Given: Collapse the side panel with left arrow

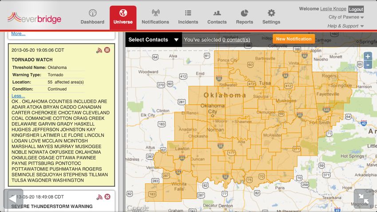Looking at the screenshot, I should point(13,199).
